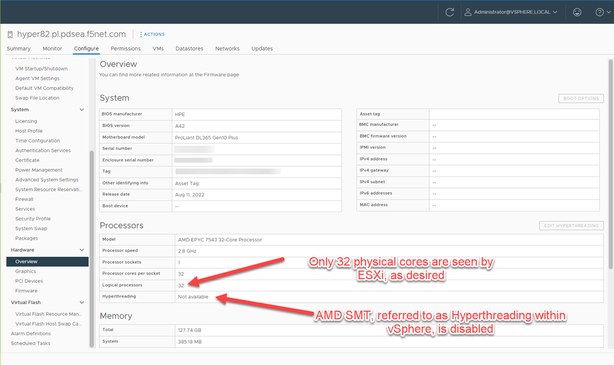
Task: Select PCI Devices in Hardware list
Action: pyautogui.click(x=29, y=281)
